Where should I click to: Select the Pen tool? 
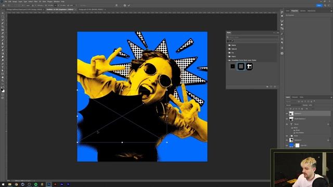click(3, 63)
